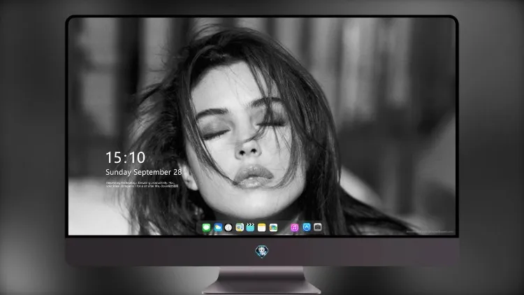Launch the blue App Store icon
Screen dimensions: 524x295
tap(307, 227)
